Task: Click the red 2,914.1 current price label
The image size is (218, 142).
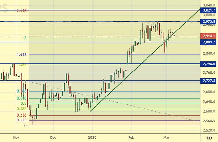Action: [x=209, y=36]
